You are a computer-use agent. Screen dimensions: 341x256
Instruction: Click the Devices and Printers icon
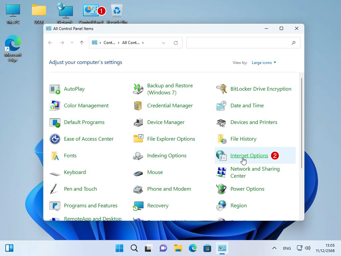click(x=221, y=122)
